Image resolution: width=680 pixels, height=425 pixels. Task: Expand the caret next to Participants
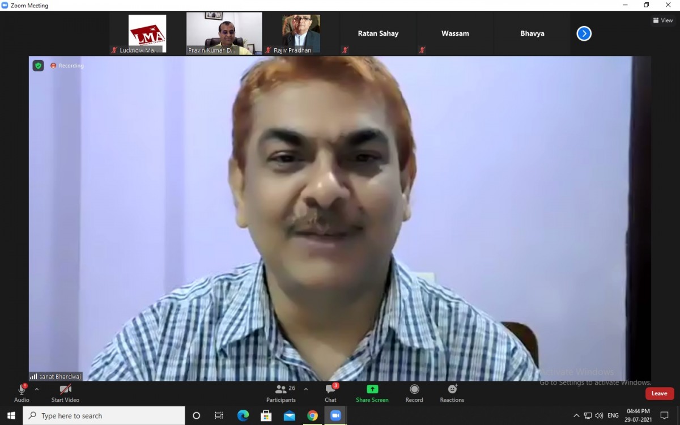coord(306,389)
